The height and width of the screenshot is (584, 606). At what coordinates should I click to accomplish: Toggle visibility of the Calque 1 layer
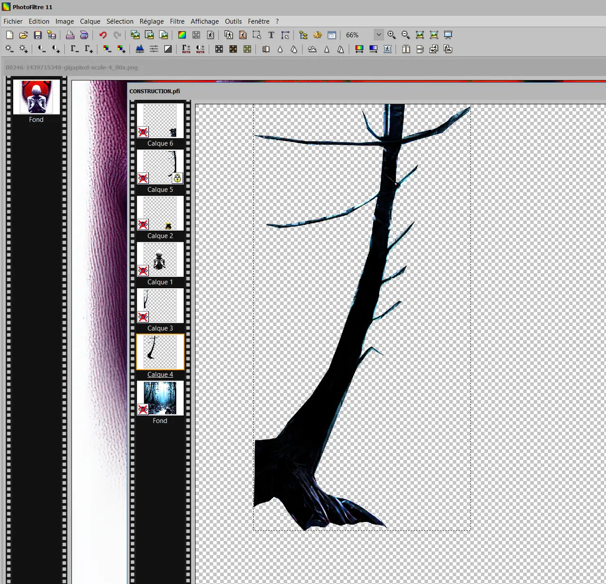click(x=143, y=271)
